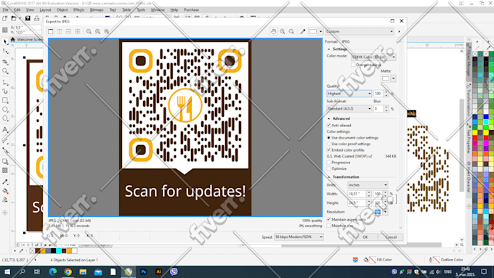Open Quality Highest dropdown

(349, 94)
